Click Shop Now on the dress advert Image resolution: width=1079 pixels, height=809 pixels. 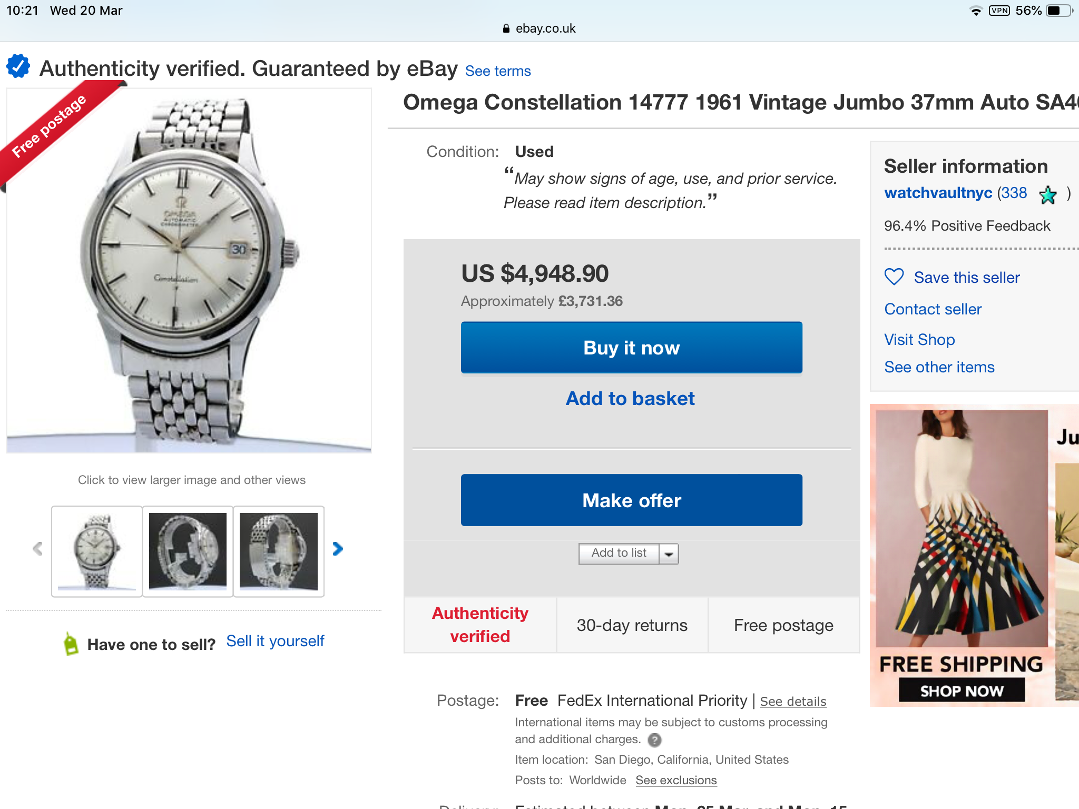(x=962, y=690)
